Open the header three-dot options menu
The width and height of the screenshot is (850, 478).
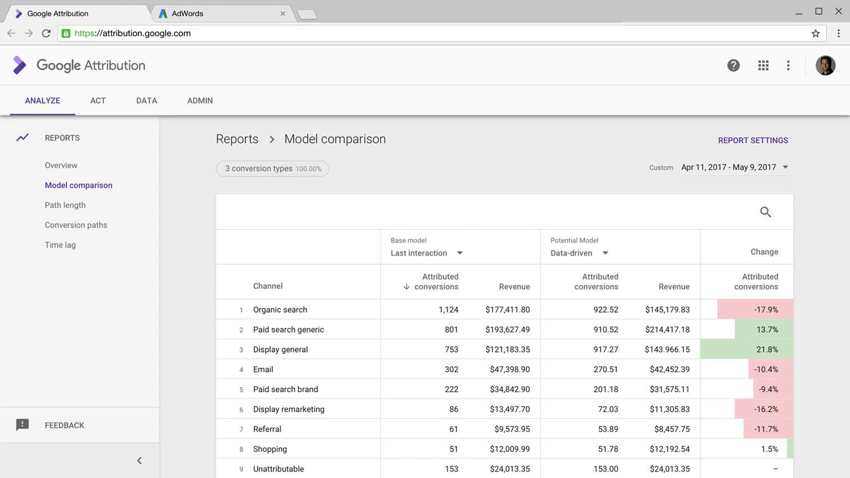click(x=788, y=65)
